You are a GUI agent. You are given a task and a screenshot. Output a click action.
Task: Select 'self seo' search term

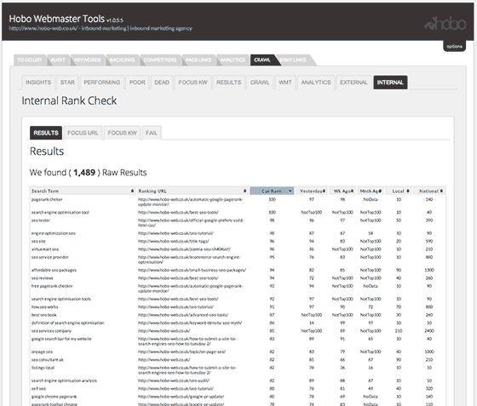pos(38,388)
